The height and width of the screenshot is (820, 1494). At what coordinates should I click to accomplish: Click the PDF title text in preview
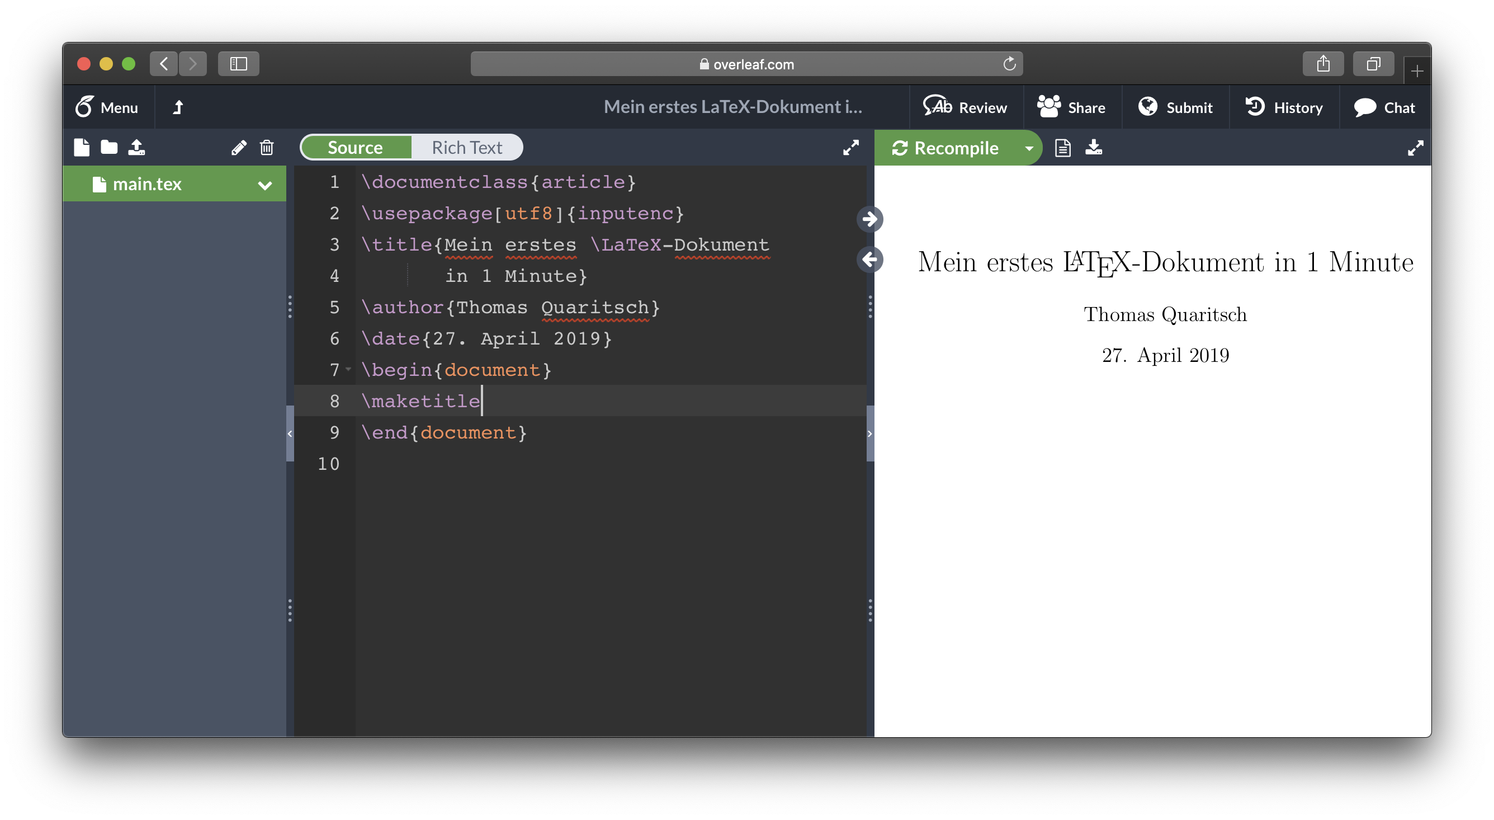click(x=1166, y=263)
